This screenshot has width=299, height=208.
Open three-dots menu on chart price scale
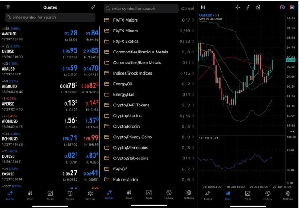292,131
